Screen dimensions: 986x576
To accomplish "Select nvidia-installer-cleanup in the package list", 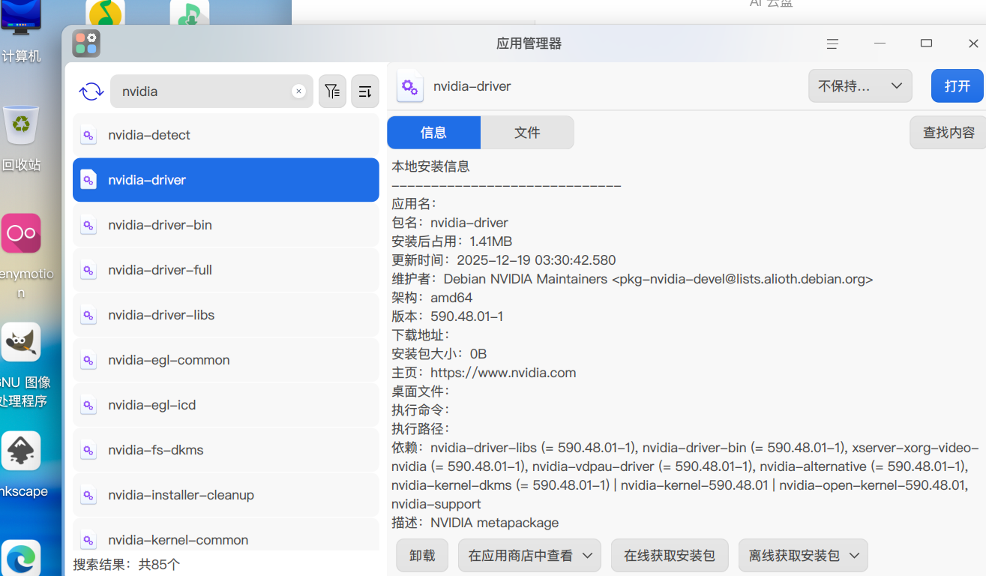I will coord(226,495).
